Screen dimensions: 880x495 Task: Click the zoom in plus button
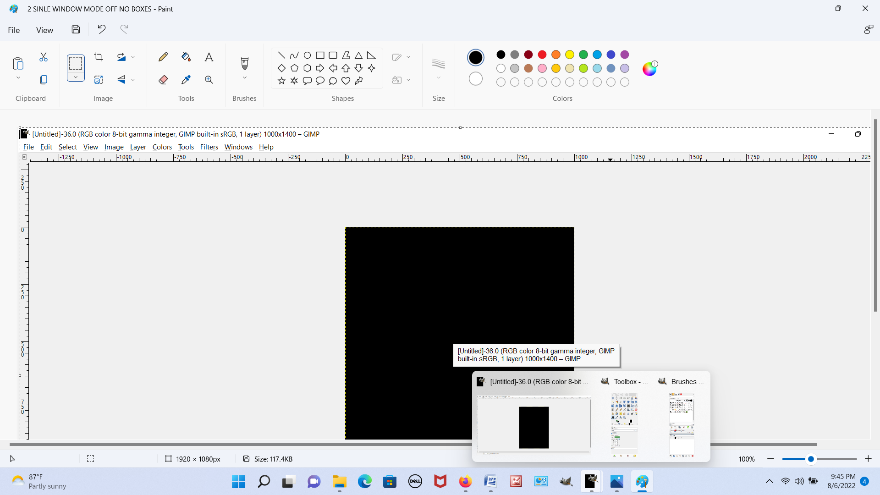(x=868, y=459)
